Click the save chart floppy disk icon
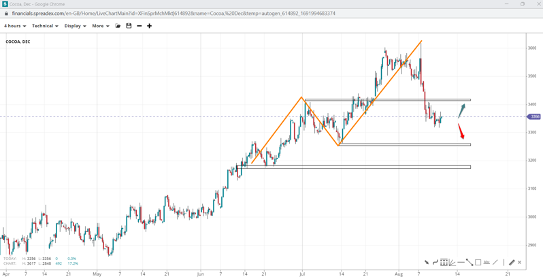 coord(129,26)
